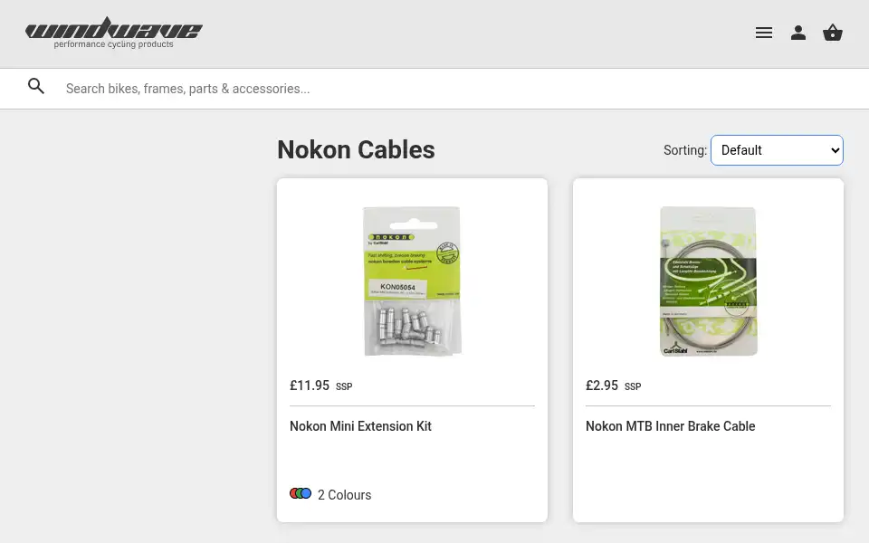Open the user account icon
The image size is (869, 543).
(798, 33)
